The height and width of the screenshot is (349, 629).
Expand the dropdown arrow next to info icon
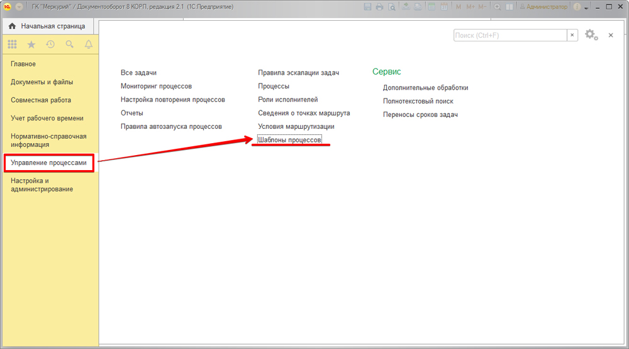pyautogui.click(x=587, y=8)
